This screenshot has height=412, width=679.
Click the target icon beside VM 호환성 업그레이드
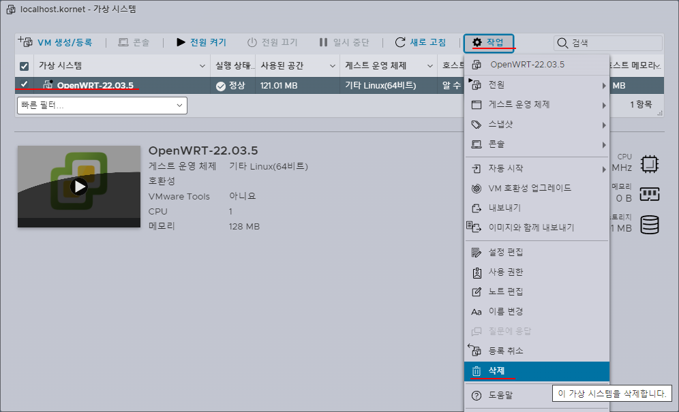477,188
